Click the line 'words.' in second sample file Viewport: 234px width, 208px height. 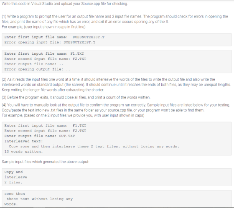11,204
